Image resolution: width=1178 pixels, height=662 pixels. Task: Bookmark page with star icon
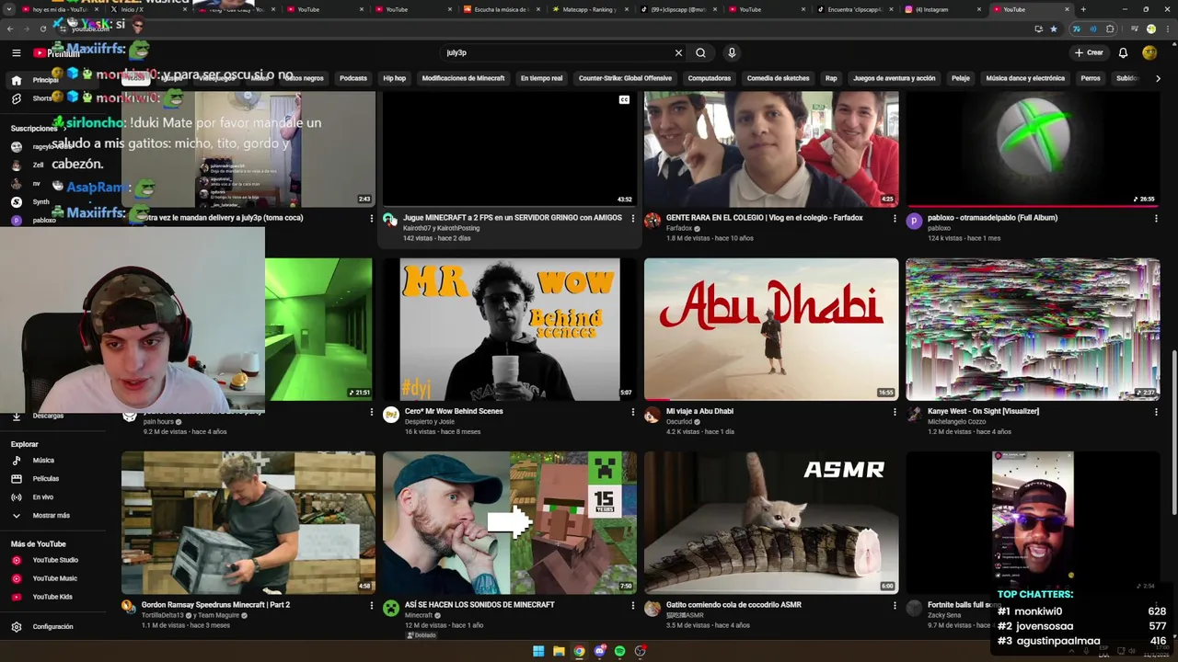pyautogui.click(x=1054, y=29)
